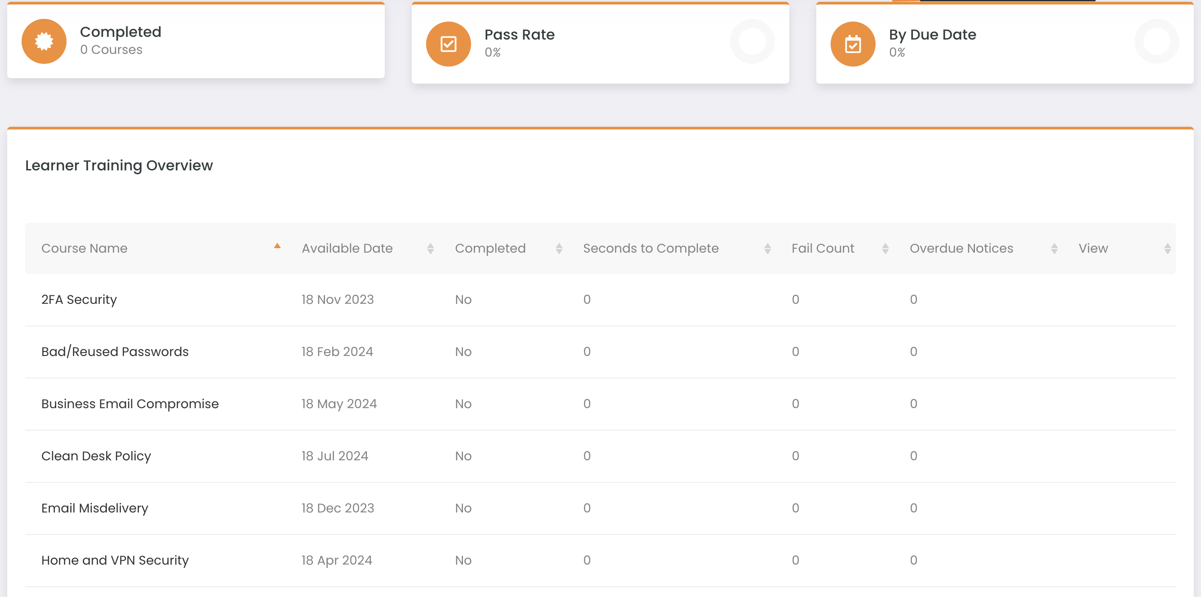Viewport: 1201px width, 597px height.
Task: Click the '0 Courses' completed count
Action: [111, 50]
